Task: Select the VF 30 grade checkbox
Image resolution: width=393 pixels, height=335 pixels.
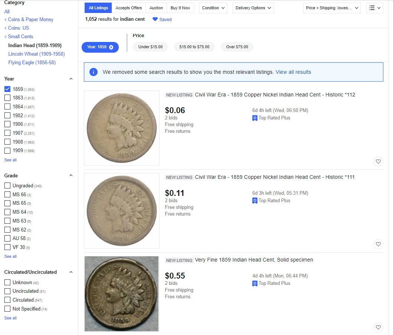Action: [x=7, y=247]
